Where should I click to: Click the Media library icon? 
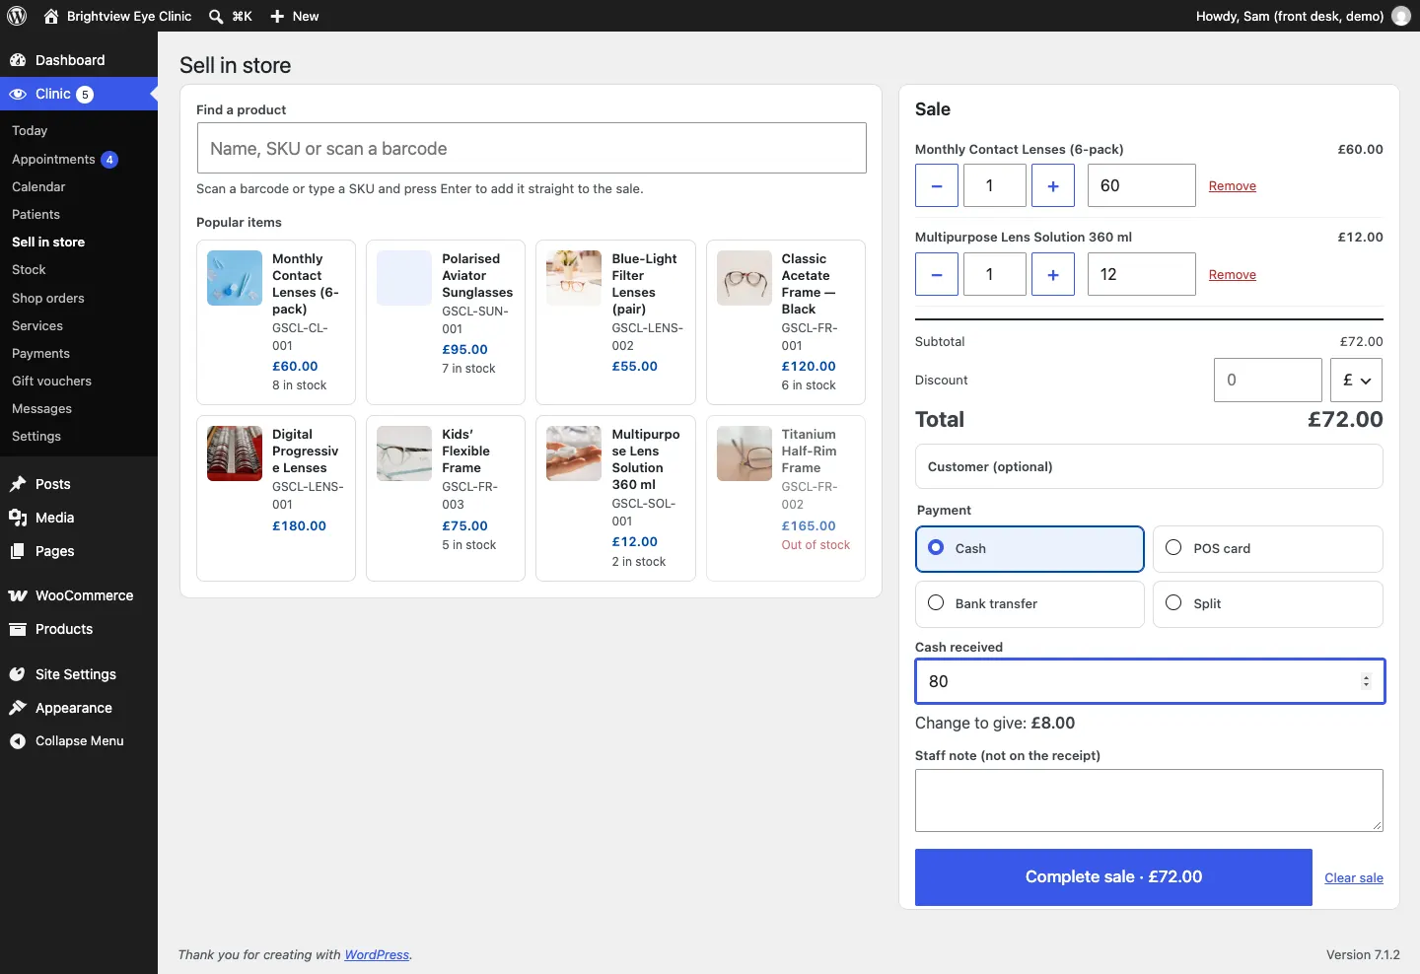pyautogui.click(x=18, y=518)
